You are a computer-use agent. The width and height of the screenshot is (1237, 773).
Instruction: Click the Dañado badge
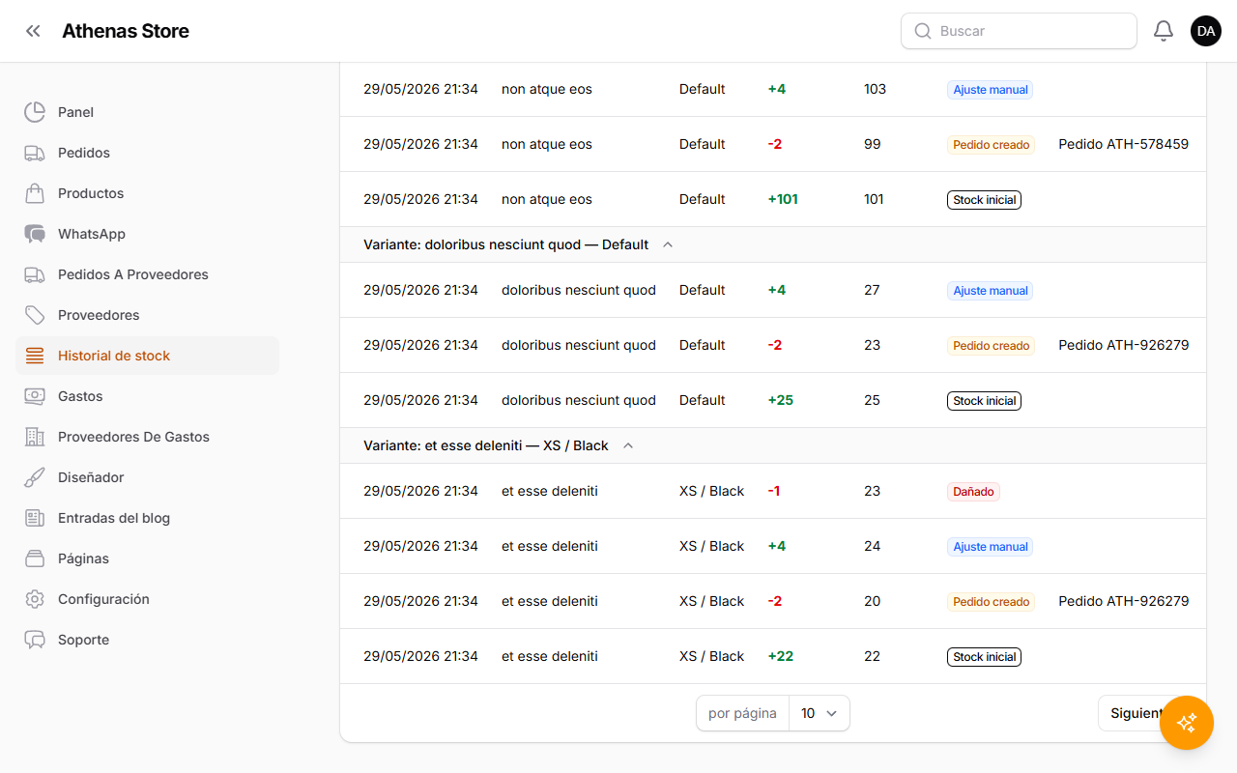(x=973, y=492)
